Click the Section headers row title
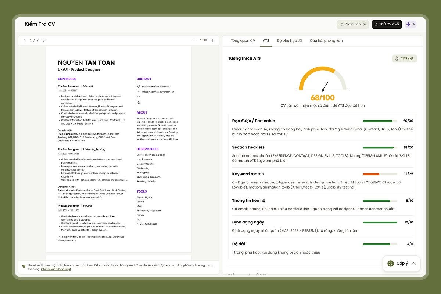This screenshot has height=294, width=441. tap(248, 147)
